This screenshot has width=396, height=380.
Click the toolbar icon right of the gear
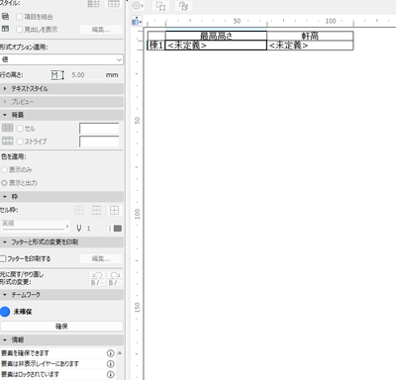point(161,6)
